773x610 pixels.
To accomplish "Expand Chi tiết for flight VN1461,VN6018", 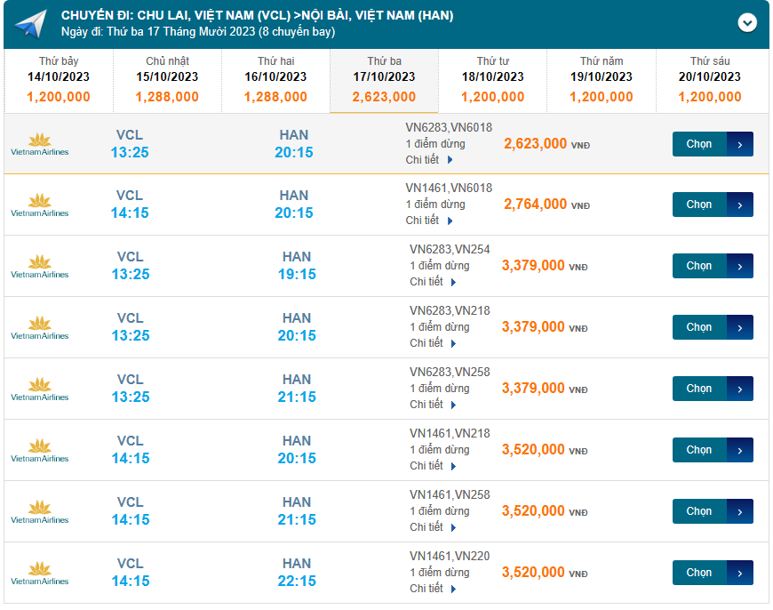I will tap(429, 221).
